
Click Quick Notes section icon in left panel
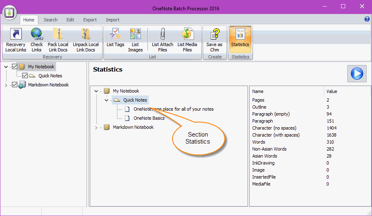tap(32, 76)
